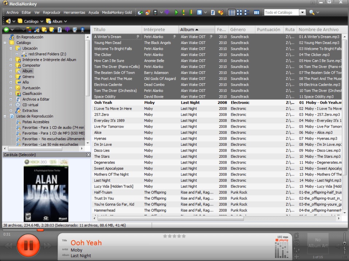Sort by the Intérprete column header

(160, 29)
